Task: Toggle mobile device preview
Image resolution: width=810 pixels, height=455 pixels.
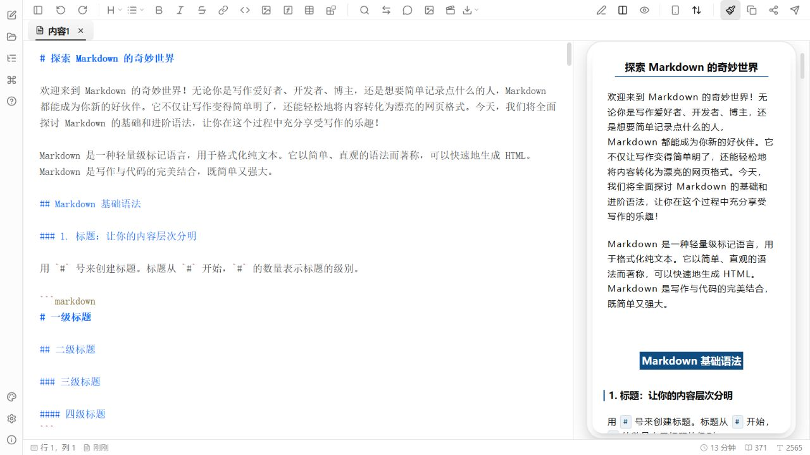Action: [675, 10]
